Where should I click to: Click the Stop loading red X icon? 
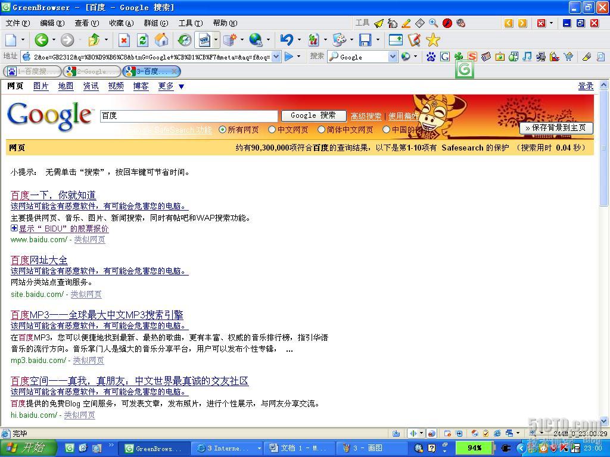(x=124, y=40)
